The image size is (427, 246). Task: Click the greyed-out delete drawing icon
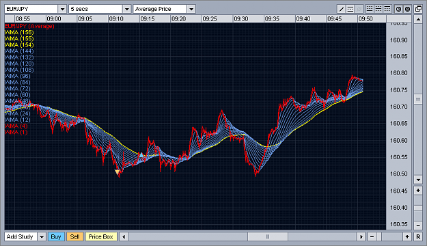tap(359, 9)
